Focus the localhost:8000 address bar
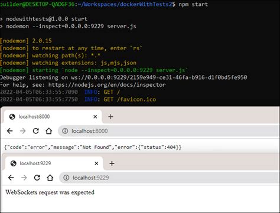280x213 pixels. [168, 131]
